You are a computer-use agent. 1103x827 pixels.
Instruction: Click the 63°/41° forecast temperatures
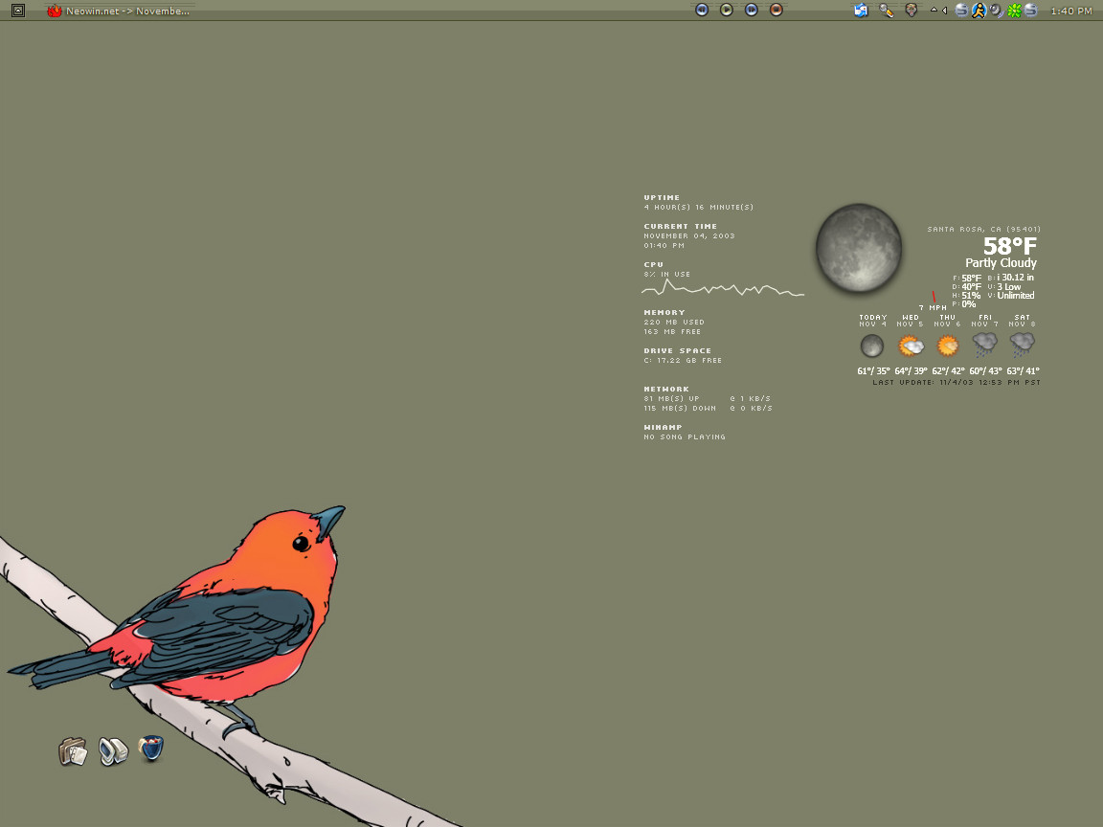pos(1023,371)
